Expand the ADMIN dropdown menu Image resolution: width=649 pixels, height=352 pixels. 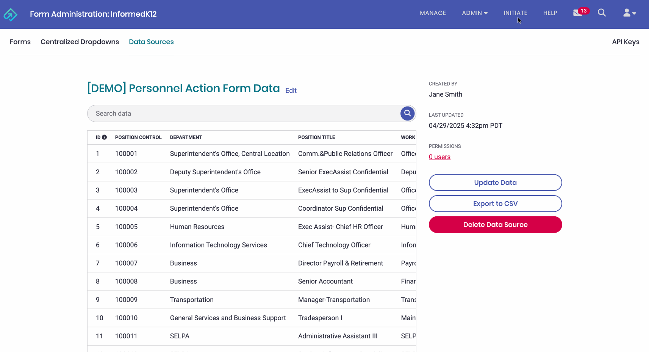(x=475, y=13)
